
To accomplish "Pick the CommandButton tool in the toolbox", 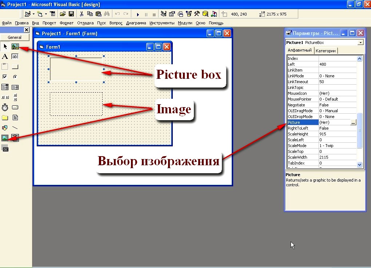I will [15, 67].
